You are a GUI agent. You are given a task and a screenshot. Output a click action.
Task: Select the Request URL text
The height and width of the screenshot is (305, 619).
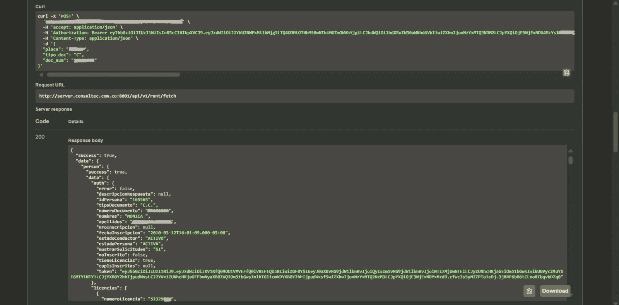[x=108, y=96]
